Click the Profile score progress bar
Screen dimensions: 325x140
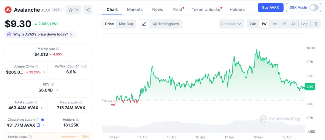[70, 137]
